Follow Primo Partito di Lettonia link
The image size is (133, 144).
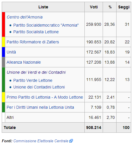click(x=45, y=97)
